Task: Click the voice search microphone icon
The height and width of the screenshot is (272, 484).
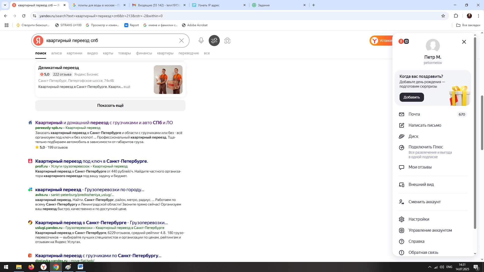Action: pyautogui.click(x=201, y=41)
